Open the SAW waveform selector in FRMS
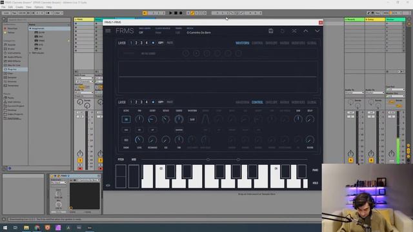Image resolution: width=413 pixels, height=232 pixels. click(192, 119)
